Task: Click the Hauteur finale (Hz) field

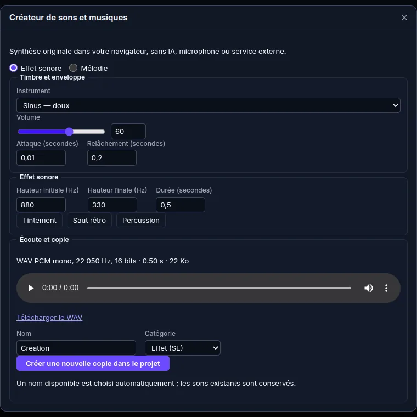Action: pos(112,205)
